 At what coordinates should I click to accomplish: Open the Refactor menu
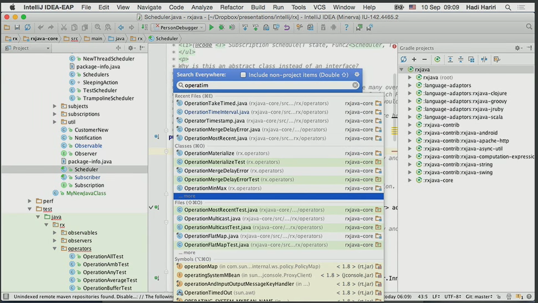pos(232,7)
